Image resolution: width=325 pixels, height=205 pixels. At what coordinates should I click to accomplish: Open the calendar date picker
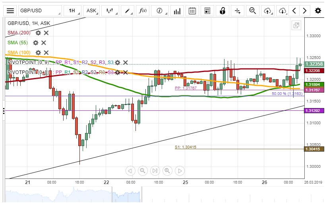point(192,11)
